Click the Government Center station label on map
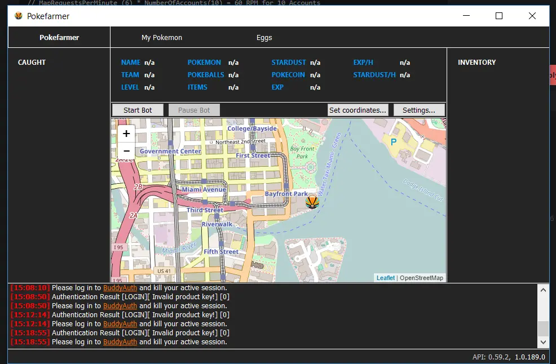Image resolution: width=556 pixels, height=364 pixels. [170, 152]
